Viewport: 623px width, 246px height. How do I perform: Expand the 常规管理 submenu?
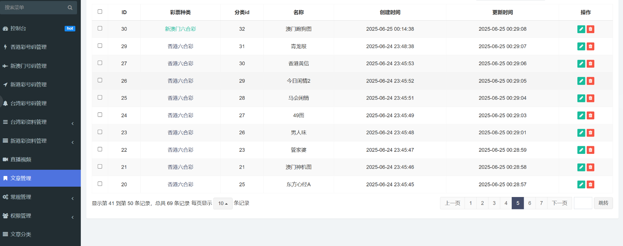point(40,197)
